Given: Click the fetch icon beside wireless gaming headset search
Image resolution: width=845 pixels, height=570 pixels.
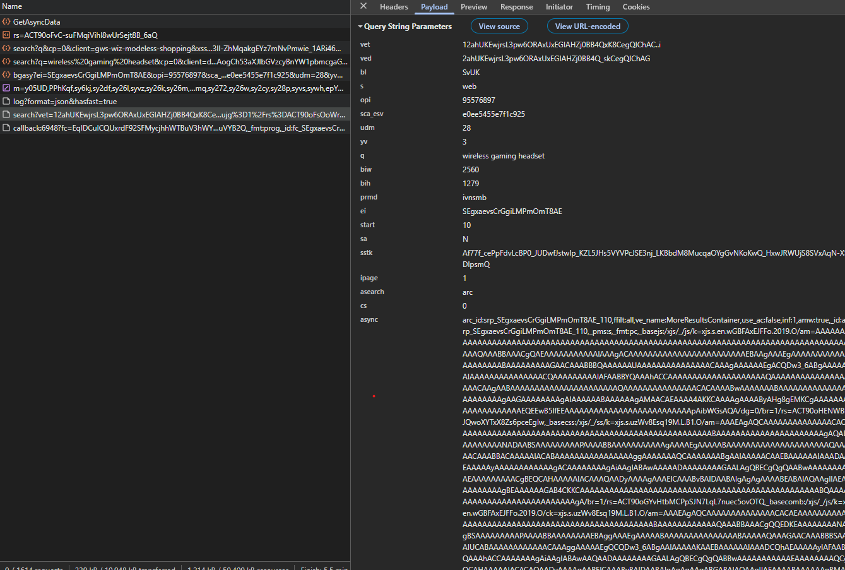Looking at the screenshot, I should pyautogui.click(x=7, y=61).
